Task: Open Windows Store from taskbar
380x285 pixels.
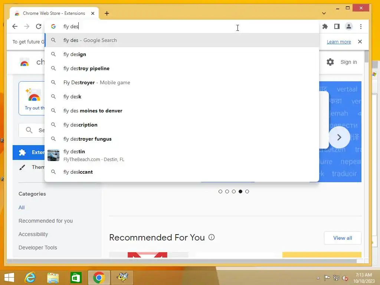Action: pyautogui.click(x=76, y=277)
